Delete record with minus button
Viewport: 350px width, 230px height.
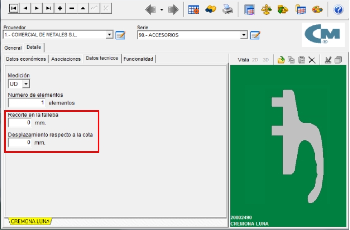click(x=72, y=8)
